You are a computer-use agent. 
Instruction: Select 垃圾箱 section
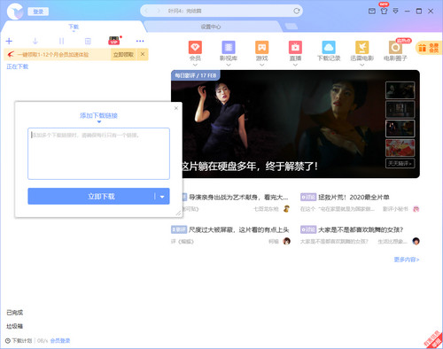pos(15,326)
